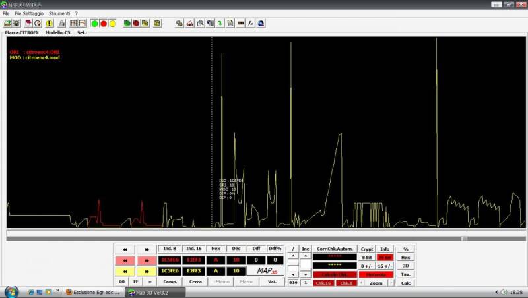Click the Cerca search button
The width and height of the screenshot is (528, 298).
(195, 282)
